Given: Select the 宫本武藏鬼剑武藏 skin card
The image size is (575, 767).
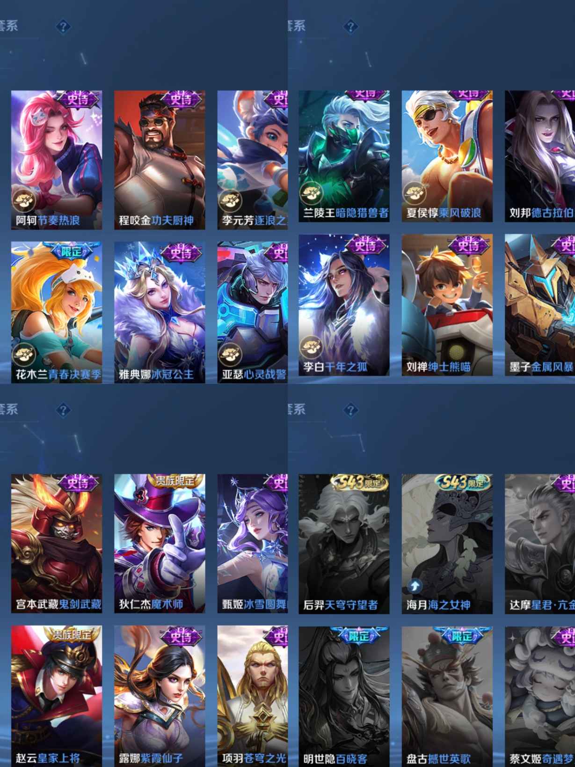Looking at the screenshot, I should 57,543.
